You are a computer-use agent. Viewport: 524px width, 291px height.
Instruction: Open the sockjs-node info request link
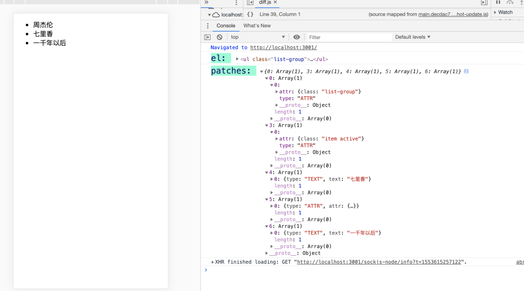(x=379, y=262)
